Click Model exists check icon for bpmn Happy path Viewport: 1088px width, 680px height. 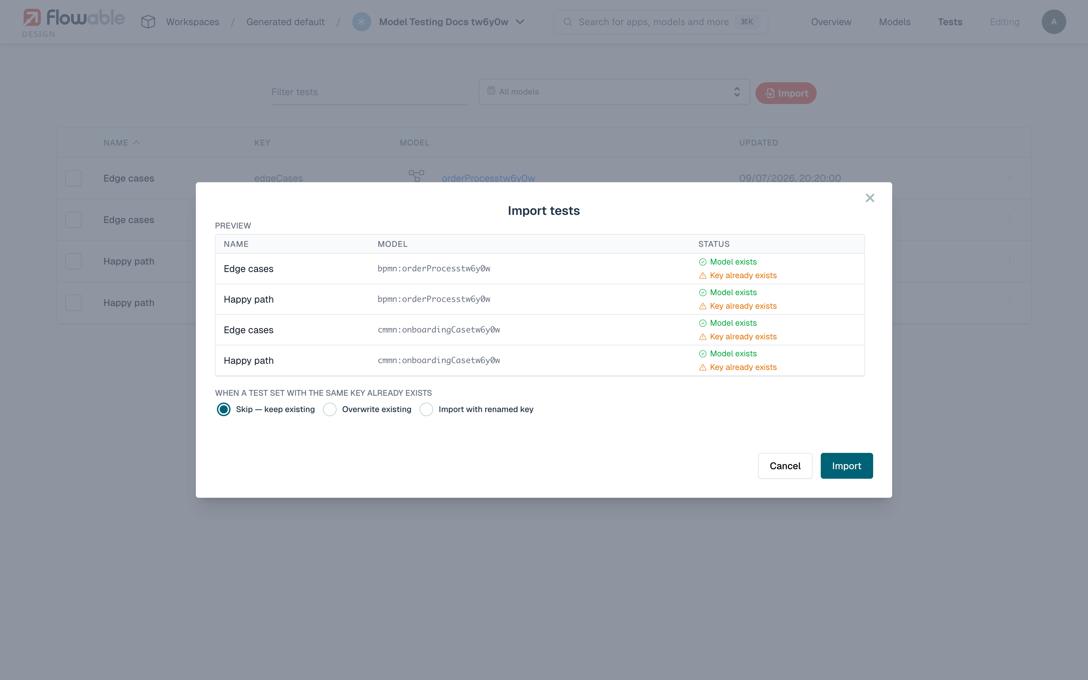(702, 292)
